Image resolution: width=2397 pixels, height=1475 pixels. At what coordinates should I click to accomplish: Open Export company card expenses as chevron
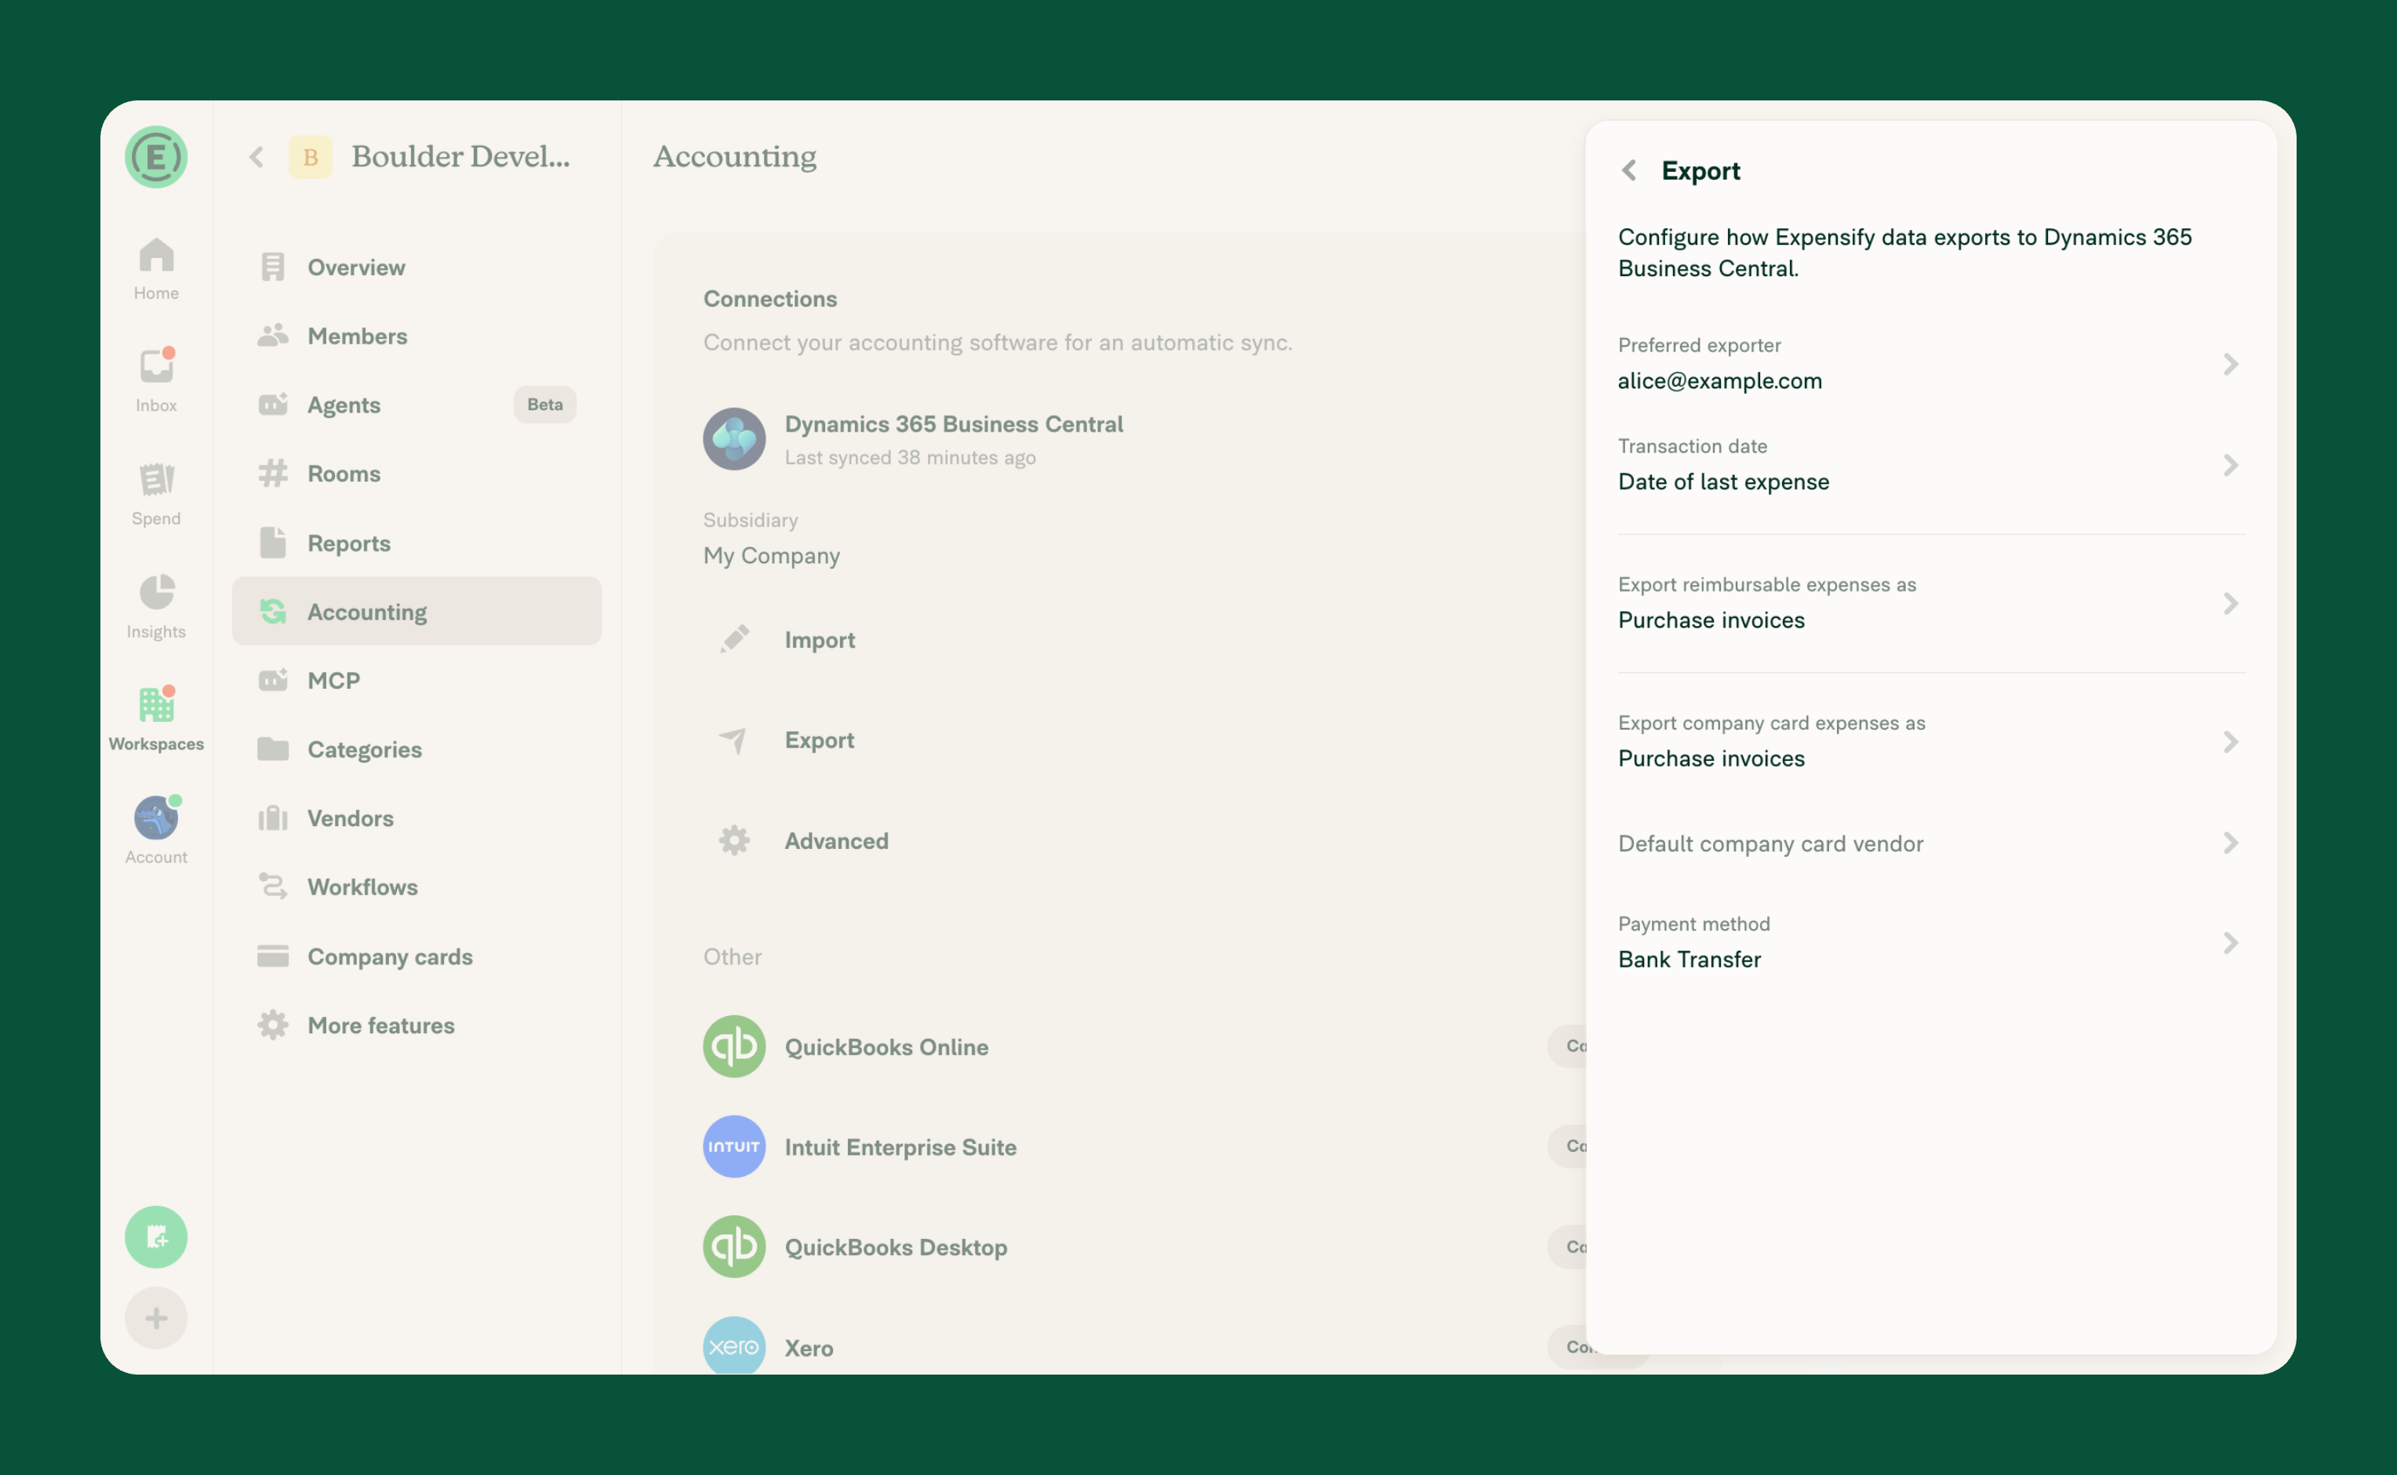coord(2230,741)
